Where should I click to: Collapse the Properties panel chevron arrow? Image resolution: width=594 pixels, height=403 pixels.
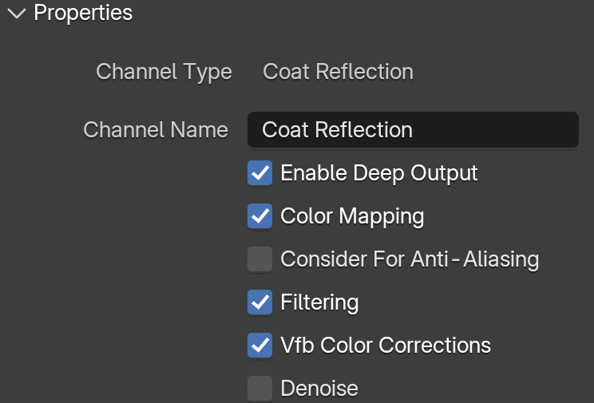coord(17,14)
